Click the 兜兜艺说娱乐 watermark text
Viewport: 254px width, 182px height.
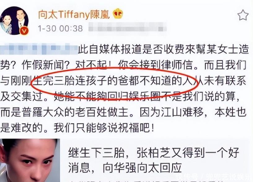[x=229, y=177]
